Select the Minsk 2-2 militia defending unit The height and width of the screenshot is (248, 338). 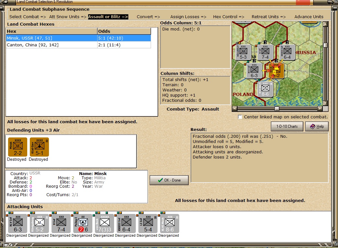point(18,147)
